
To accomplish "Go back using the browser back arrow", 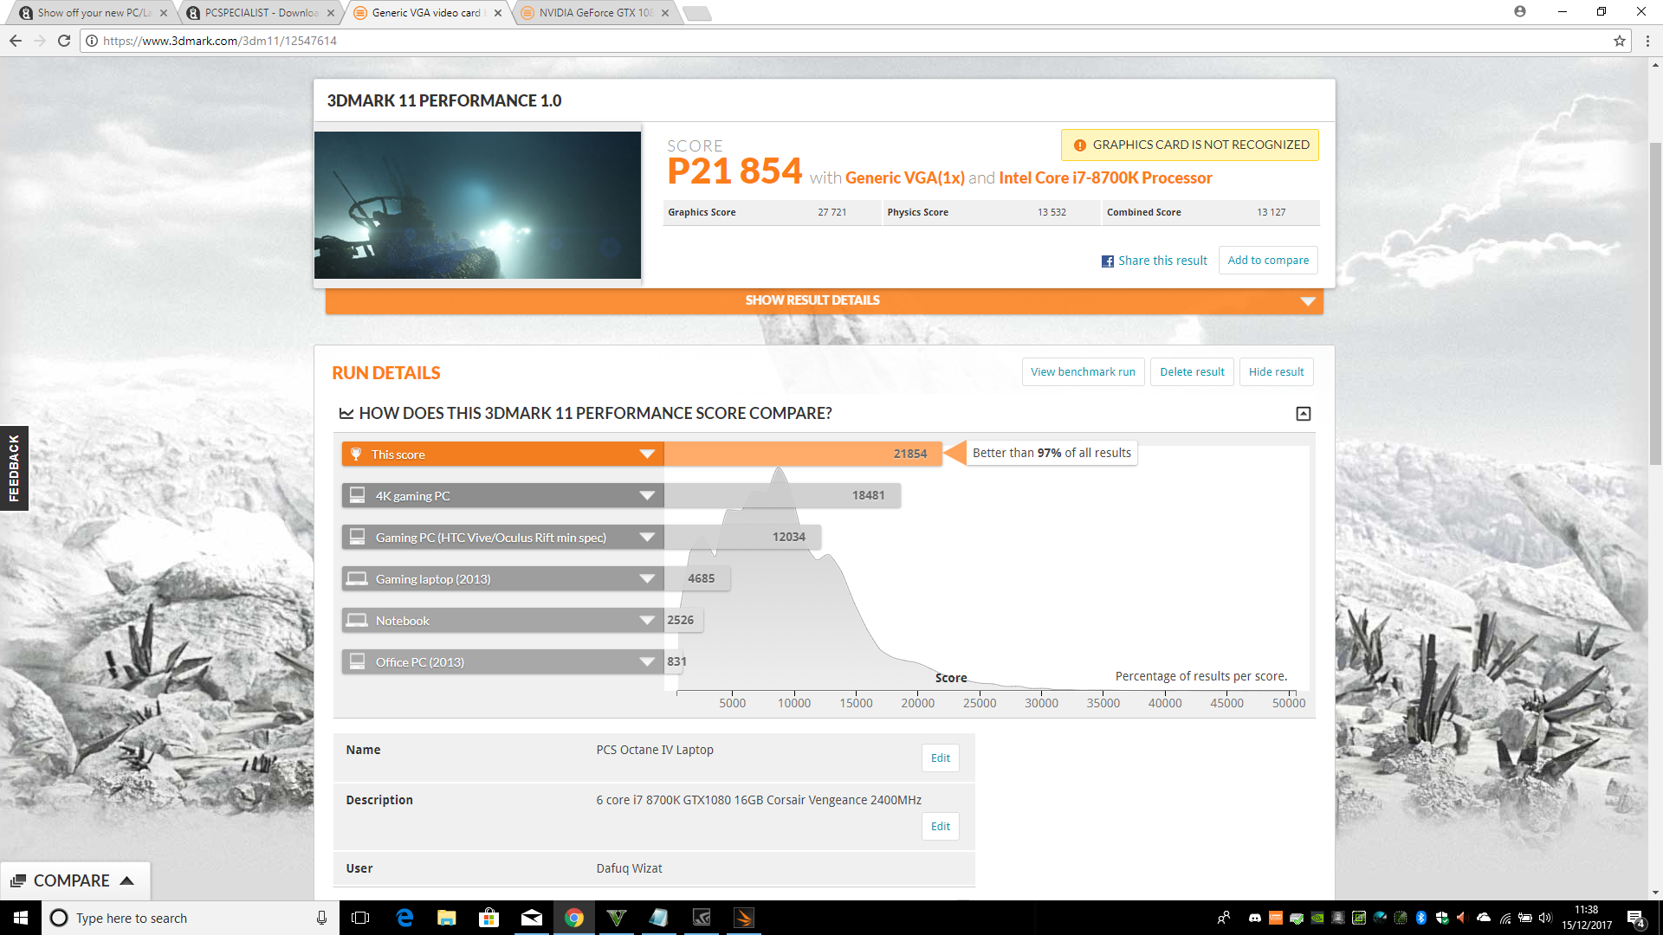I will pos(16,41).
